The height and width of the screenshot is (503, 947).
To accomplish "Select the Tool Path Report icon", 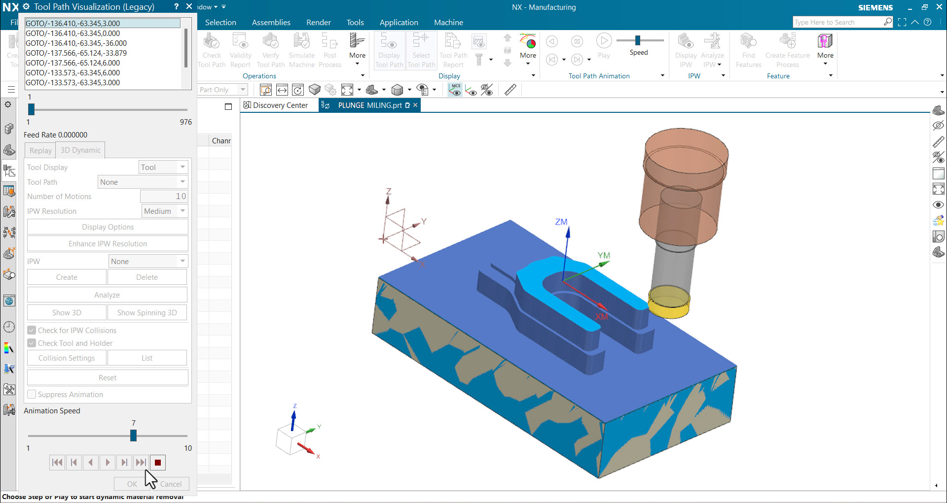I will [452, 49].
